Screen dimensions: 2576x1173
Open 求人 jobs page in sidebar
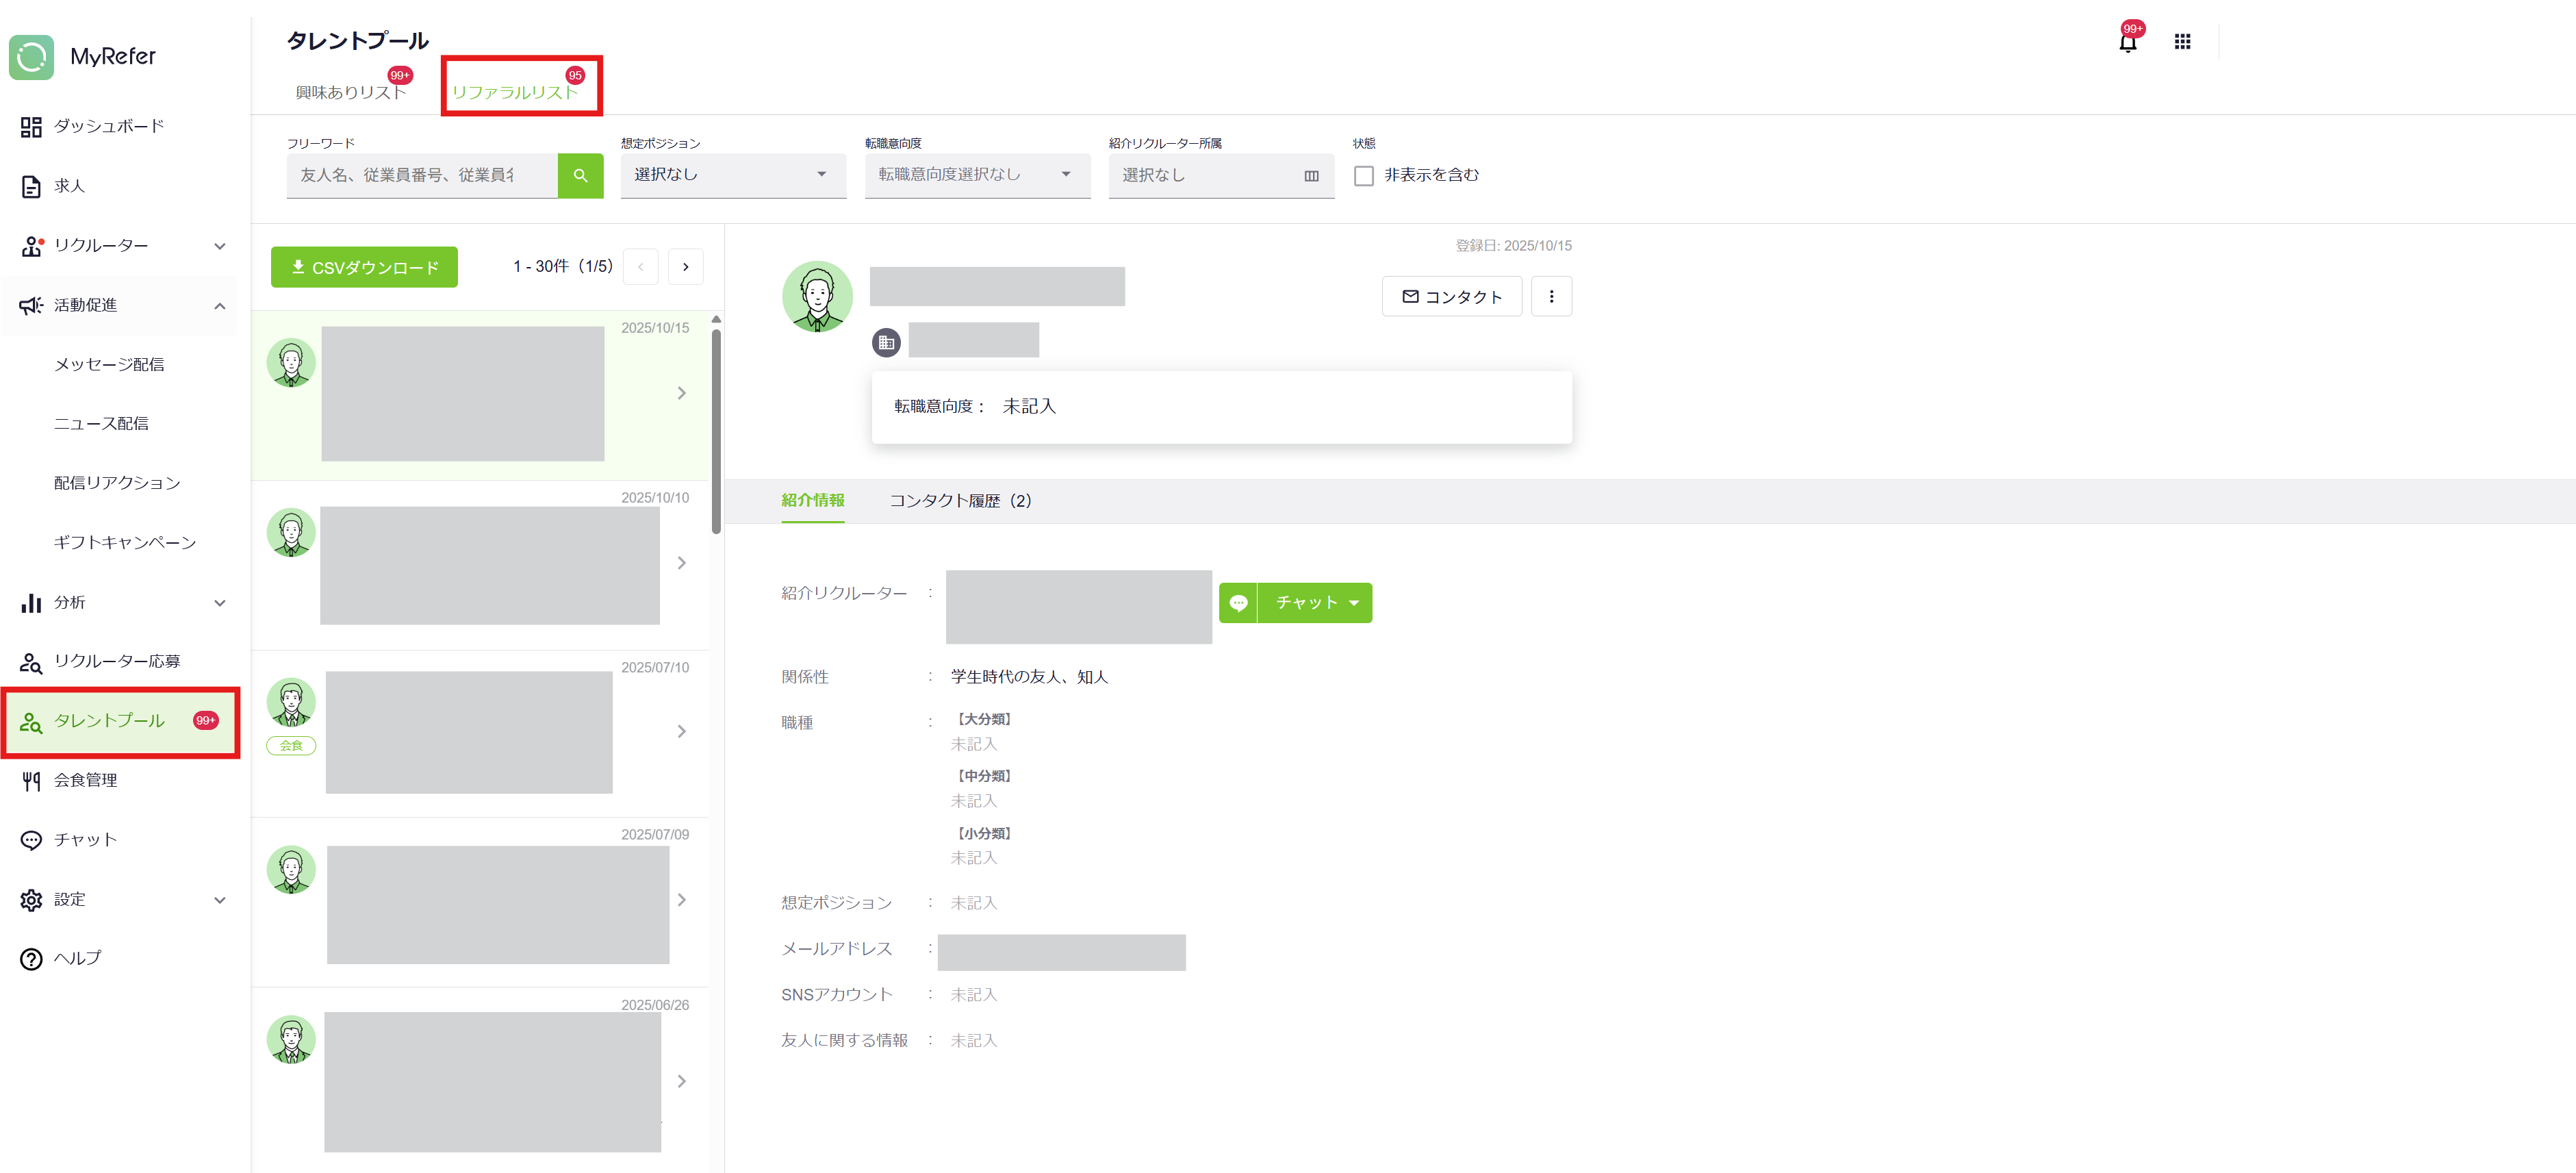69,186
